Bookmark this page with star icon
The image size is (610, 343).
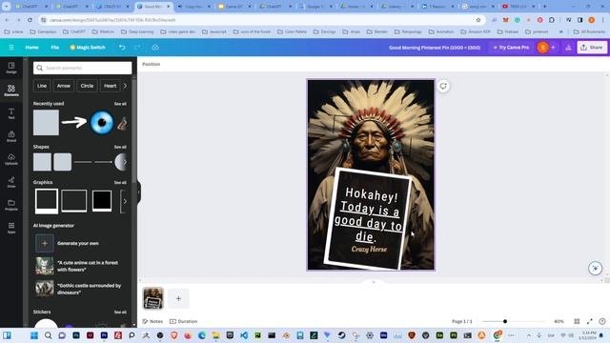click(478, 20)
